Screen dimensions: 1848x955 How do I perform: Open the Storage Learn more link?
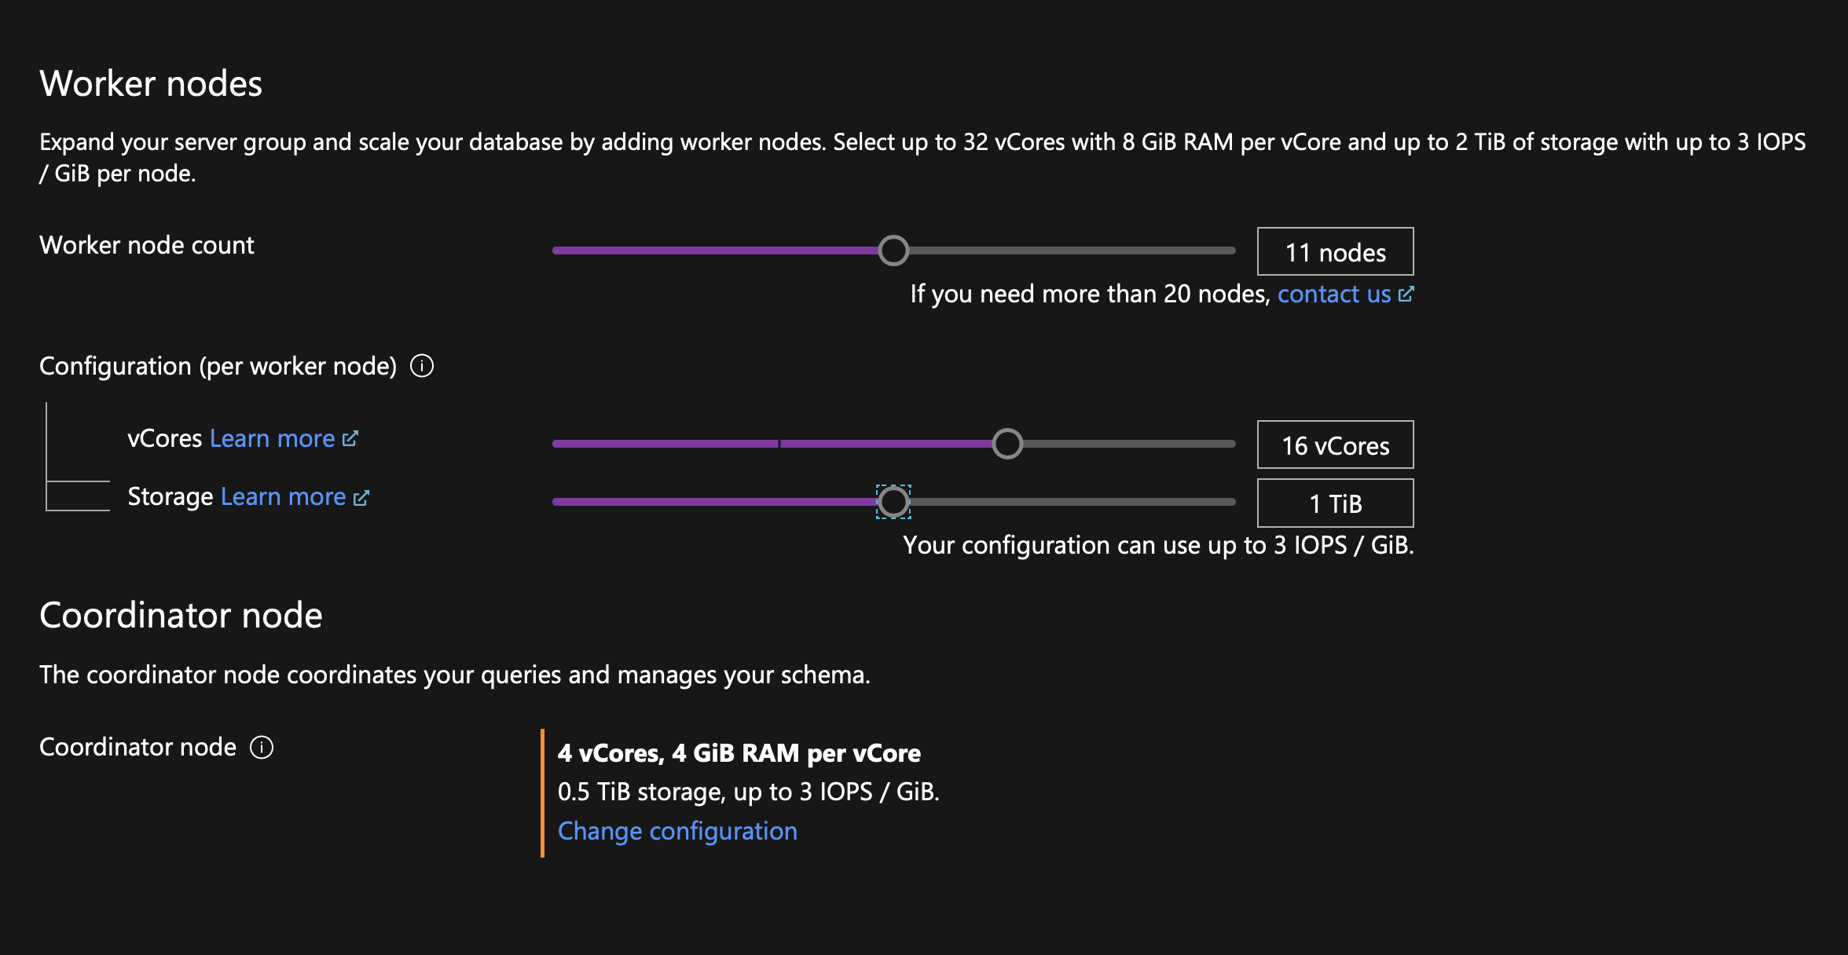tap(283, 496)
